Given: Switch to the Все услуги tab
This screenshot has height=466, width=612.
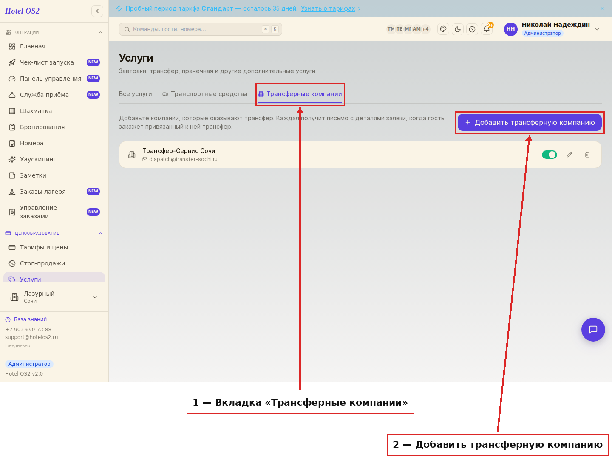Looking at the screenshot, I should [136, 94].
